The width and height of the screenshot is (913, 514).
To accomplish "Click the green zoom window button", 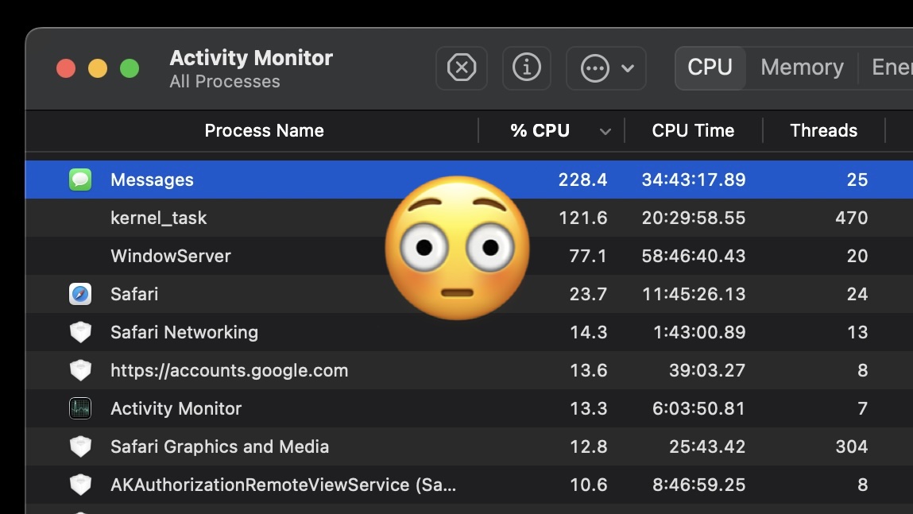I will click(x=130, y=68).
